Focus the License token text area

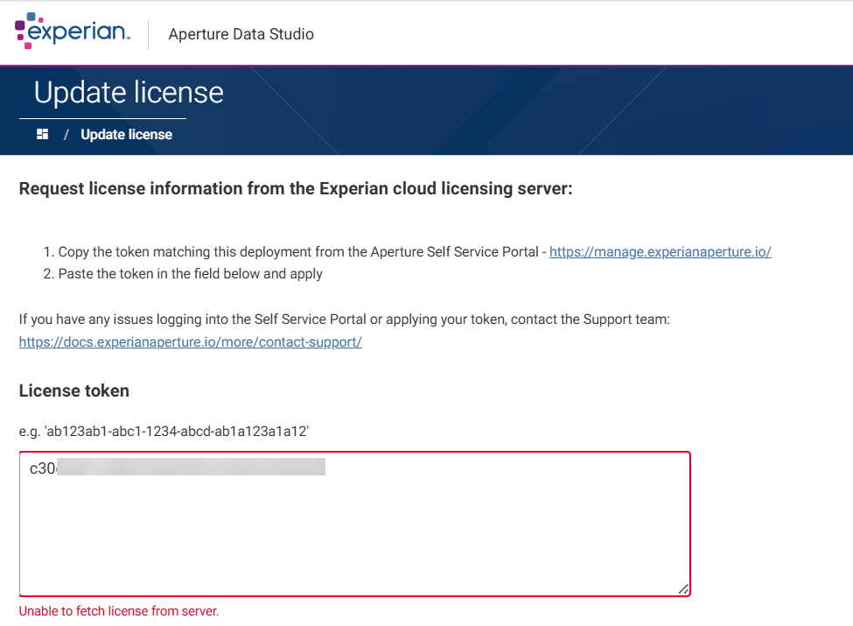(354, 534)
